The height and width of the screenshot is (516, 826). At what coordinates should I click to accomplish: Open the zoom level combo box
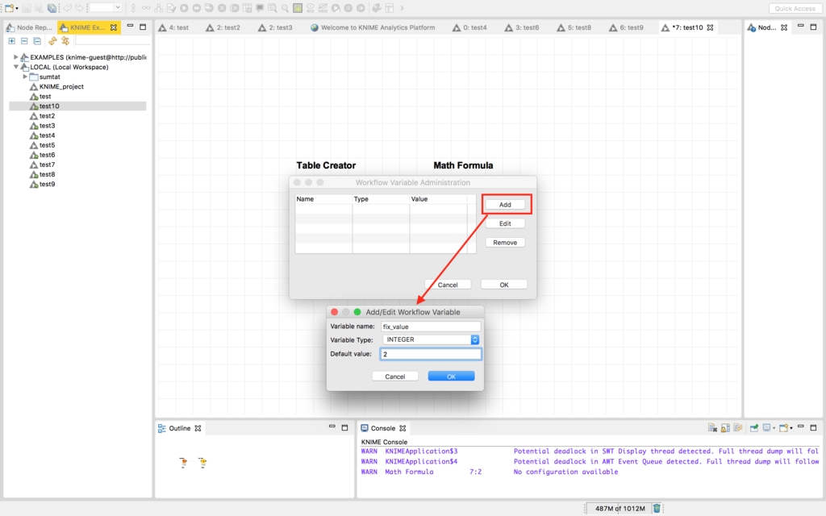(x=106, y=7)
